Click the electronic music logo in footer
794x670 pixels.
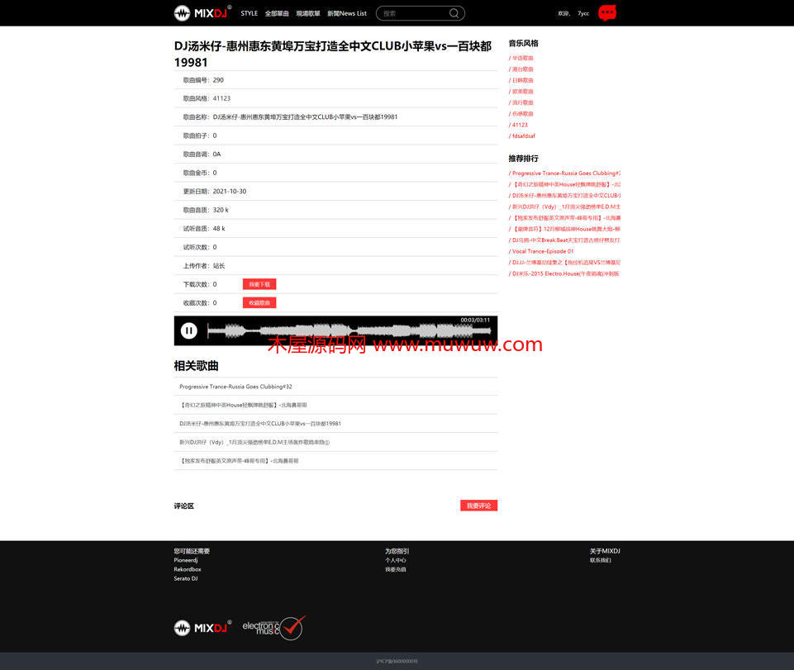tap(273, 628)
